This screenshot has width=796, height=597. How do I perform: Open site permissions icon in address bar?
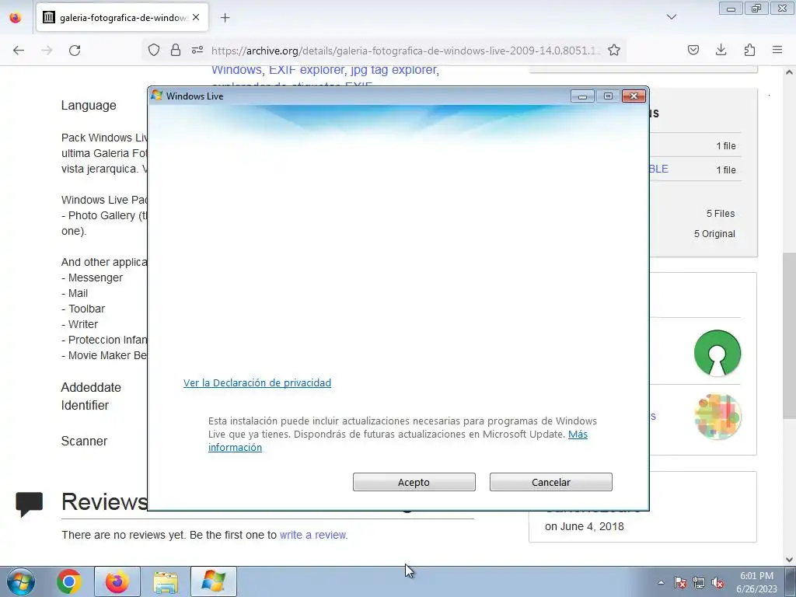(x=197, y=50)
